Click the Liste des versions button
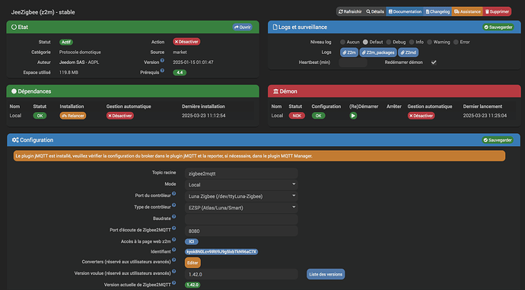The image size is (525, 290). coord(326,274)
